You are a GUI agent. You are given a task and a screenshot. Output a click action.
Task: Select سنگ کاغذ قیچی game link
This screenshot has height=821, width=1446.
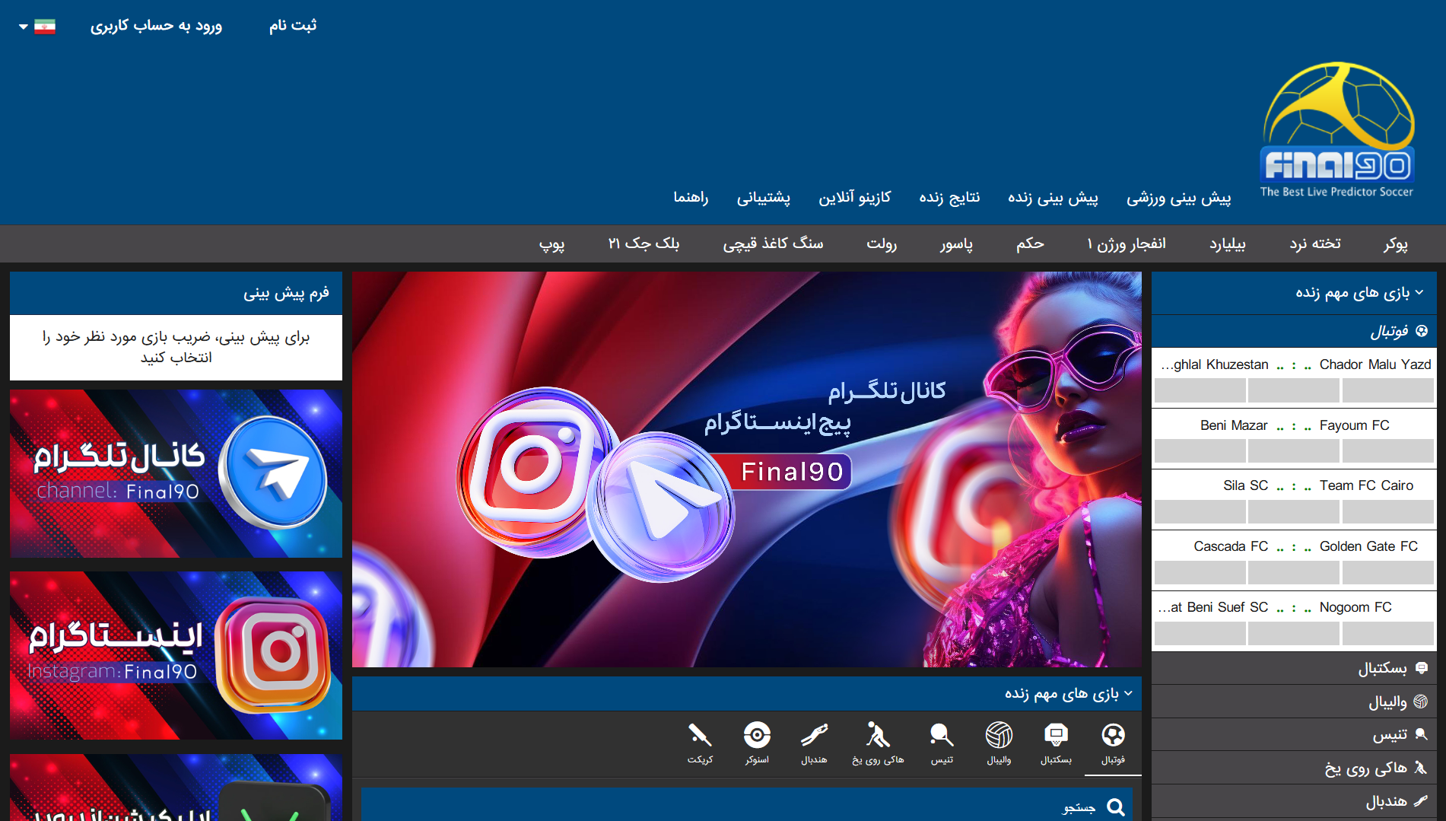pos(773,243)
